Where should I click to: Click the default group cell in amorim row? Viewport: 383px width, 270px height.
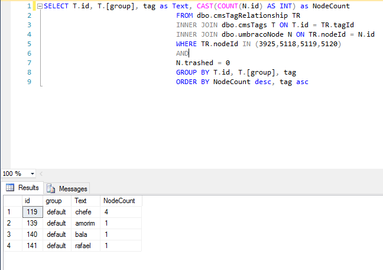(57, 223)
